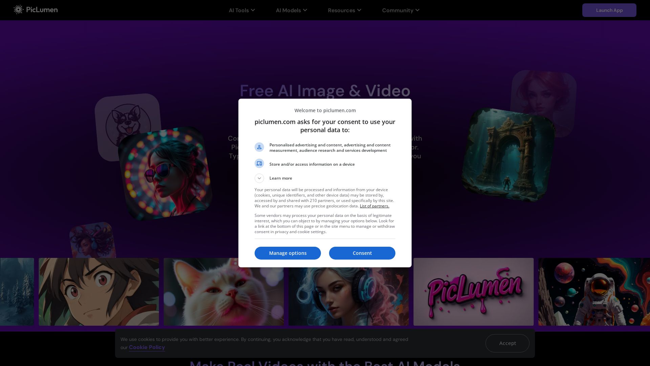
Task: Click the PicLumen starburst logo icon
Action: pyautogui.click(x=18, y=9)
